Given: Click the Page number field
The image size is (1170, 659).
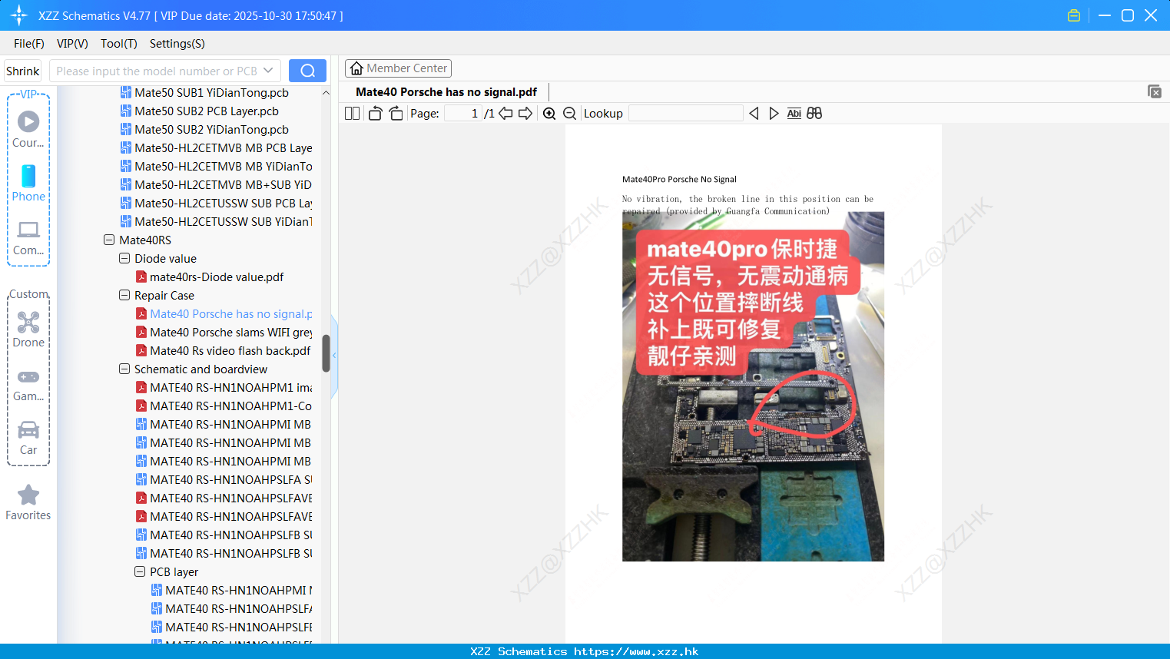Looking at the screenshot, I should [463, 114].
